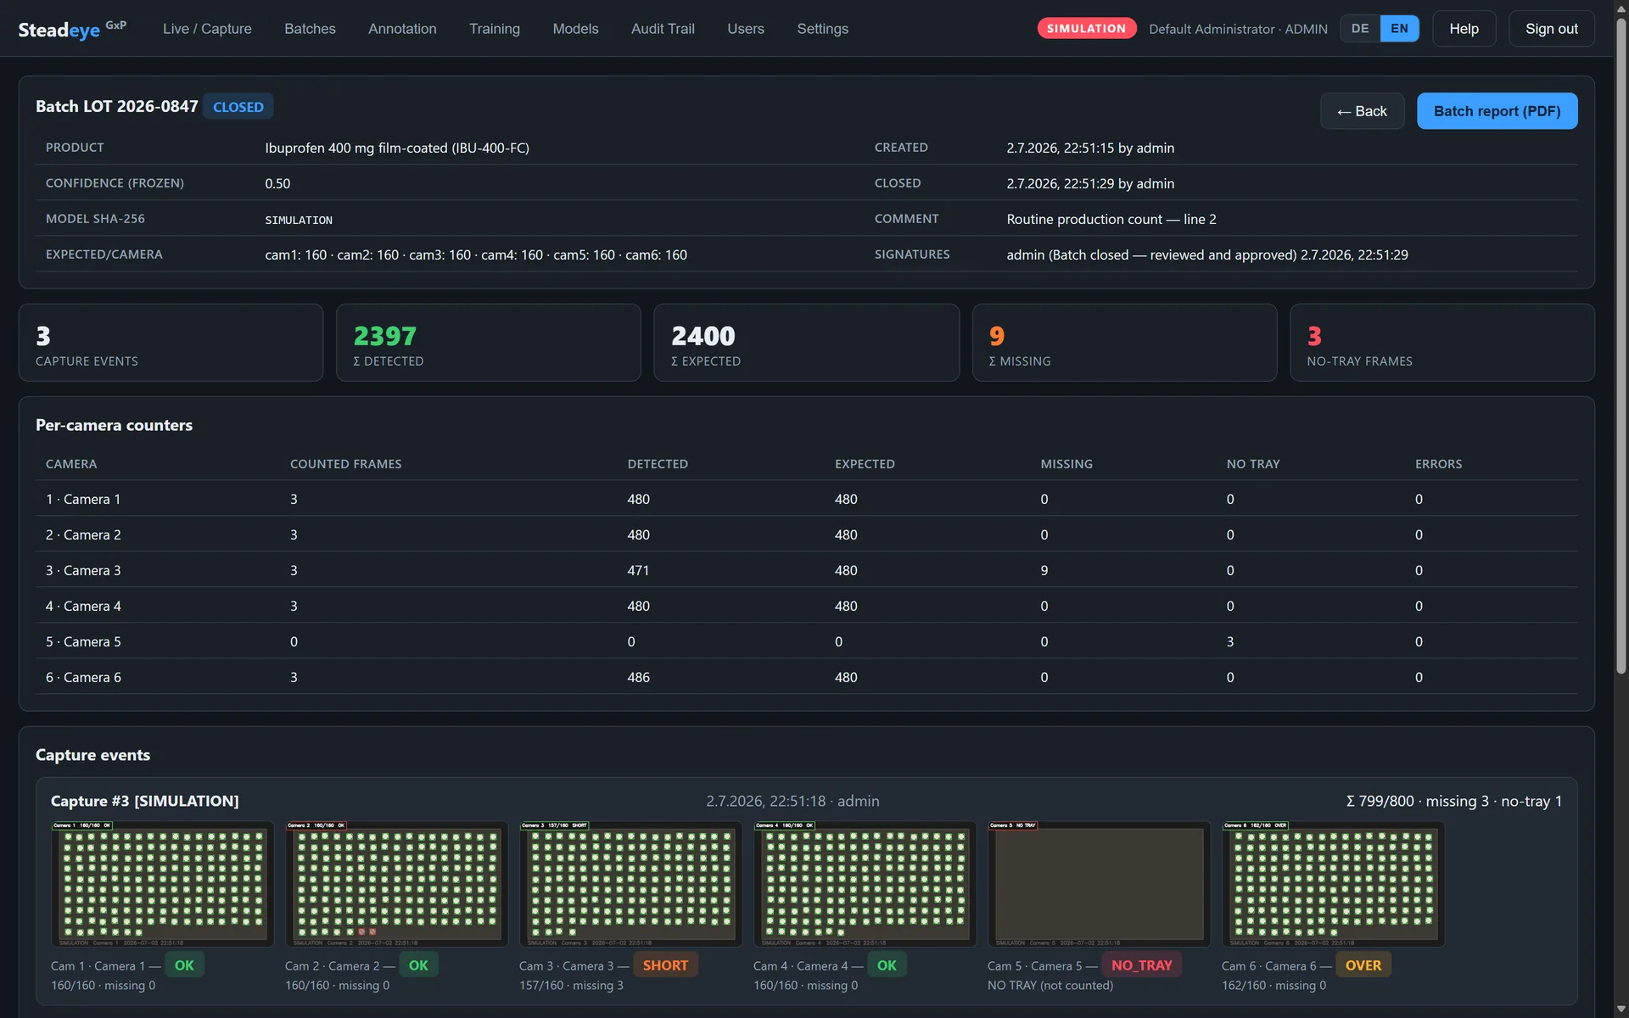Click the 2397 Detected summary card
1629x1018 pixels.
pos(488,343)
